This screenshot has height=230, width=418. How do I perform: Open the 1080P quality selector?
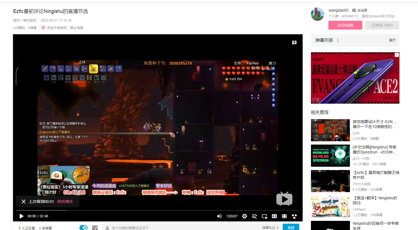click(x=232, y=216)
